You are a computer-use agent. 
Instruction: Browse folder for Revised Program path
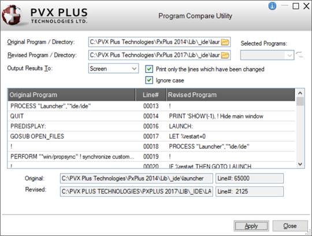click(225, 55)
